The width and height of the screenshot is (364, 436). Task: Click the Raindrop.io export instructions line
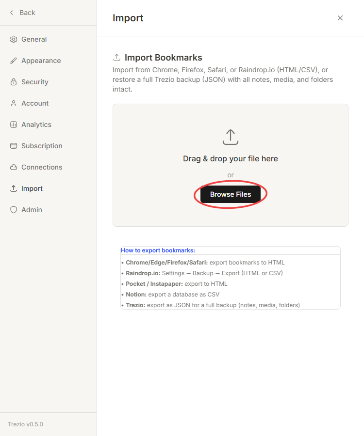tap(202, 273)
